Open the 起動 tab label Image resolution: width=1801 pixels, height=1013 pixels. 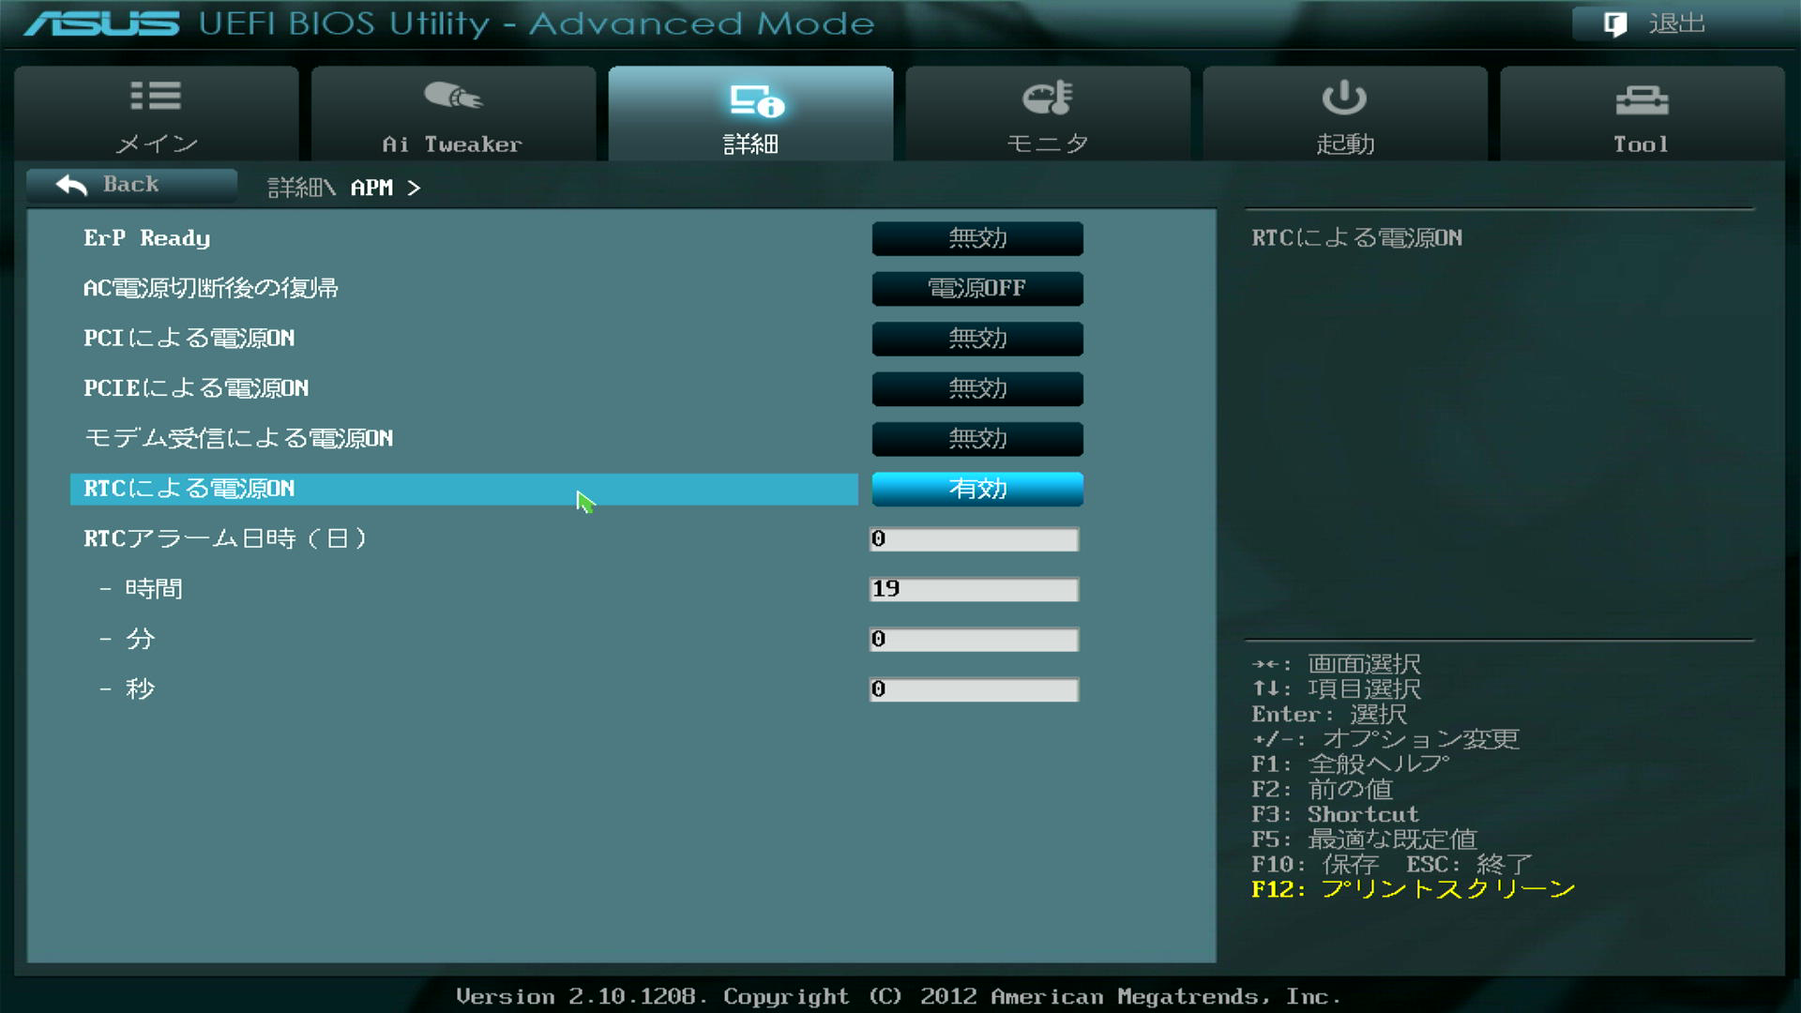pyautogui.click(x=1345, y=144)
